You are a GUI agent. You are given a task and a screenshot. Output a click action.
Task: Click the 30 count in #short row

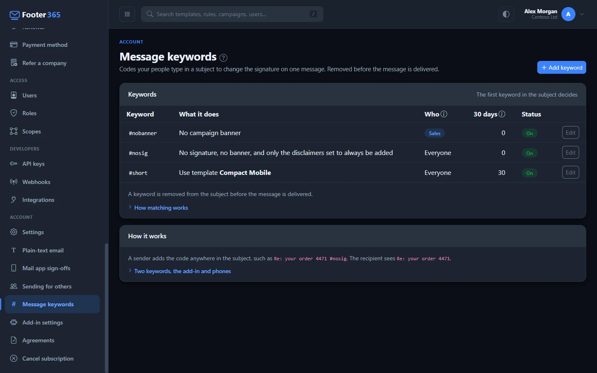click(501, 173)
